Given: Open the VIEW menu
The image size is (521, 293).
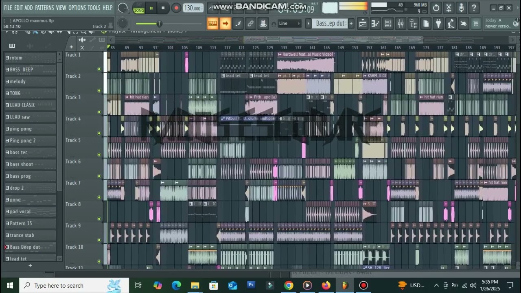Looking at the screenshot, I should [x=61, y=8].
